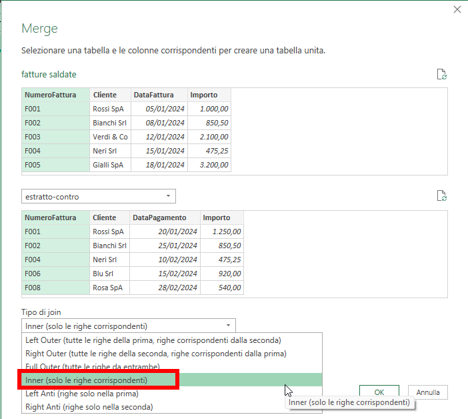Pick Full Outer join from the list
Screen dimensions: 468x419
tap(92, 367)
